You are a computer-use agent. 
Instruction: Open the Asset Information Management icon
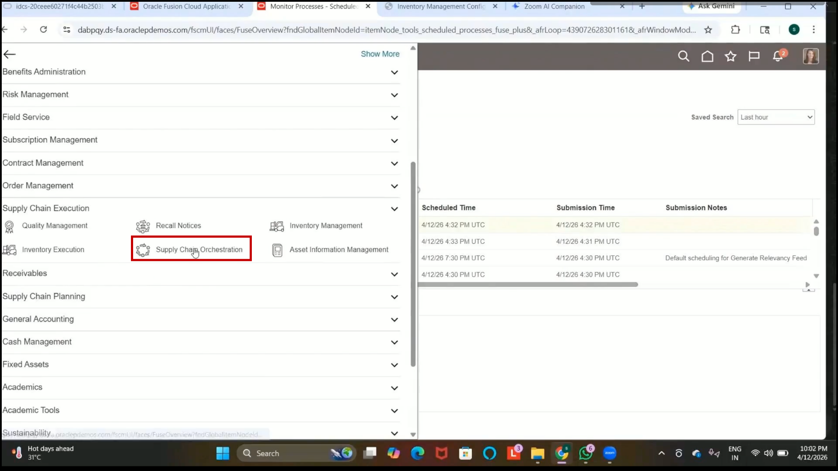pos(277,250)
